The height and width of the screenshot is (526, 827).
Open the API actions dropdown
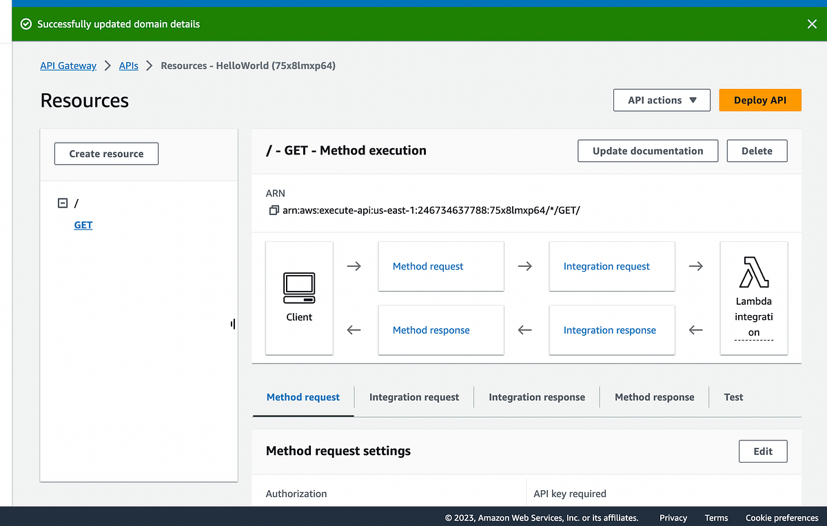[x=661, y=99]
